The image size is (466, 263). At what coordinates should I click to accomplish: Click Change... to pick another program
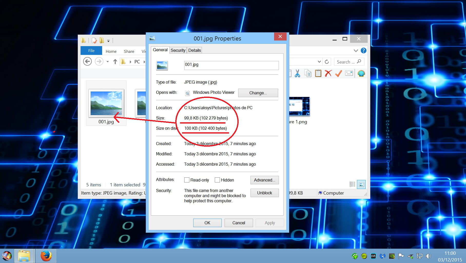(x=258, y=93)
